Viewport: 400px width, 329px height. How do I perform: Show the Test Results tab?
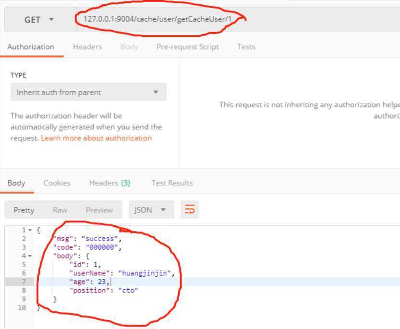coord(172,183)
